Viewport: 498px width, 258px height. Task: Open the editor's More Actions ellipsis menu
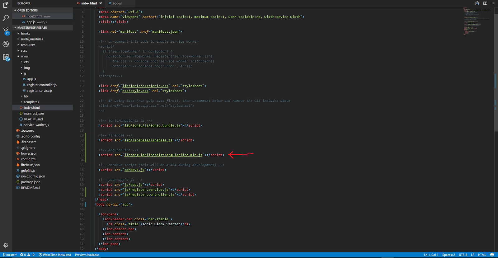[x=493, y=3]
